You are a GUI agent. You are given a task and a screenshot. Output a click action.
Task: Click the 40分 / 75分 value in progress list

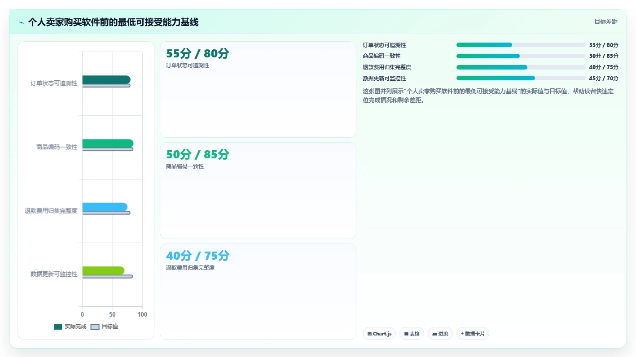(x=604, y=67)
